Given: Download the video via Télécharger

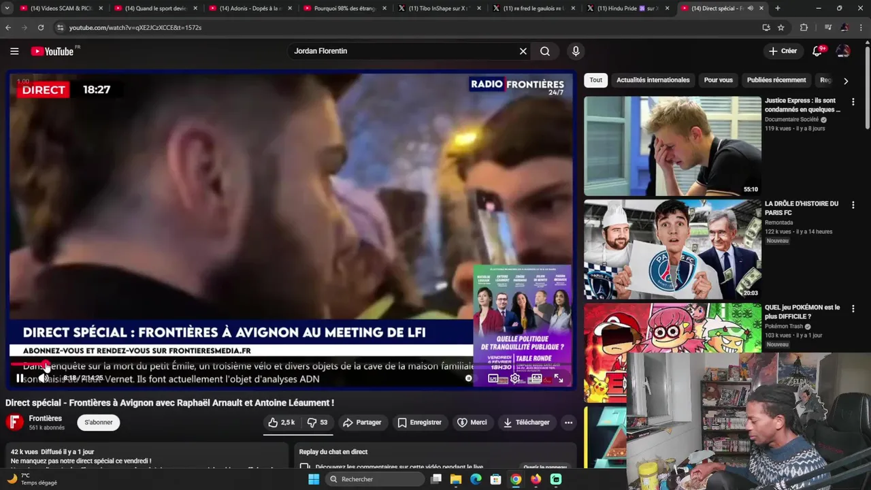Looking at the screenshot, I should (526, 423).
